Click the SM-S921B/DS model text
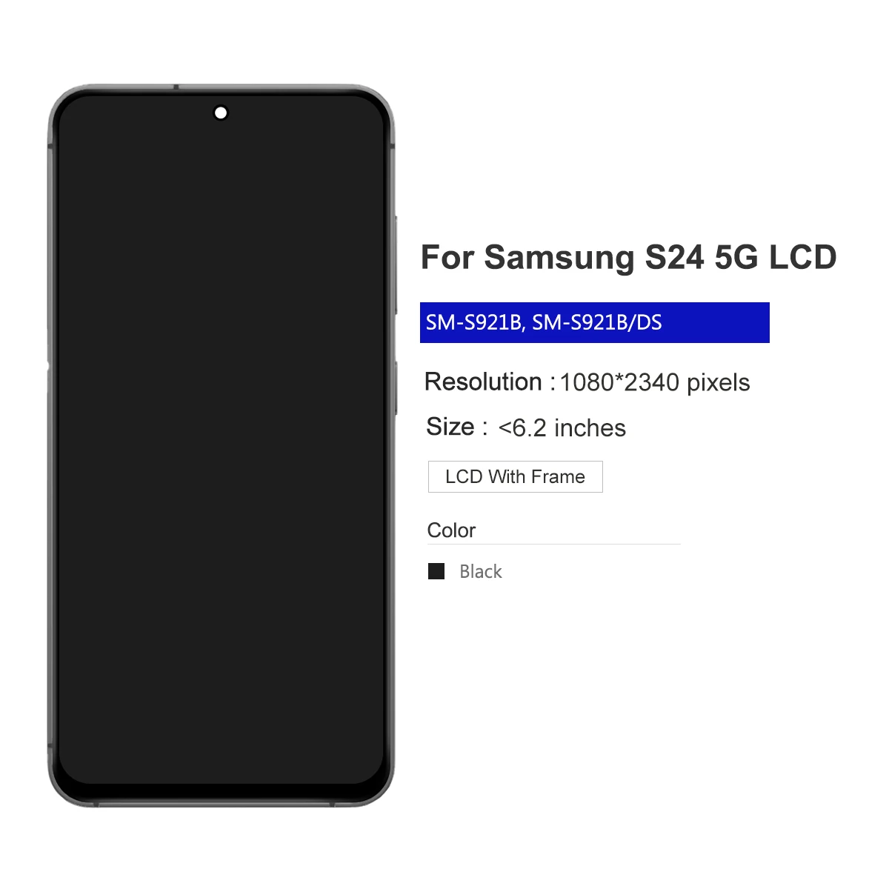 pyautogui.click(x=597, y=322)
